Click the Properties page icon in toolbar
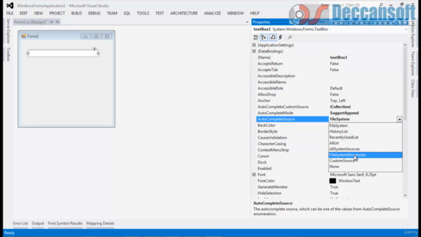The width and height of the screenshot is (421, 237). click(x=273, y=38)
